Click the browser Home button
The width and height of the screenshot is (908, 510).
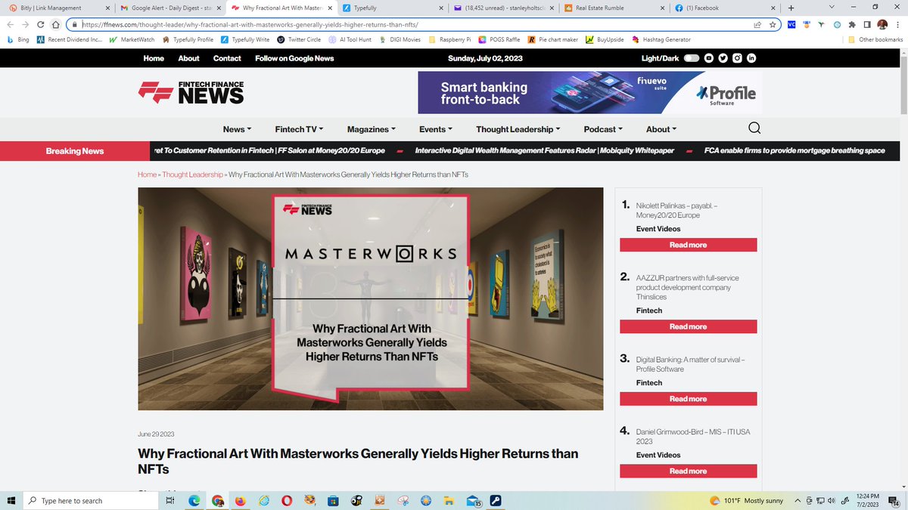point(55,24)
